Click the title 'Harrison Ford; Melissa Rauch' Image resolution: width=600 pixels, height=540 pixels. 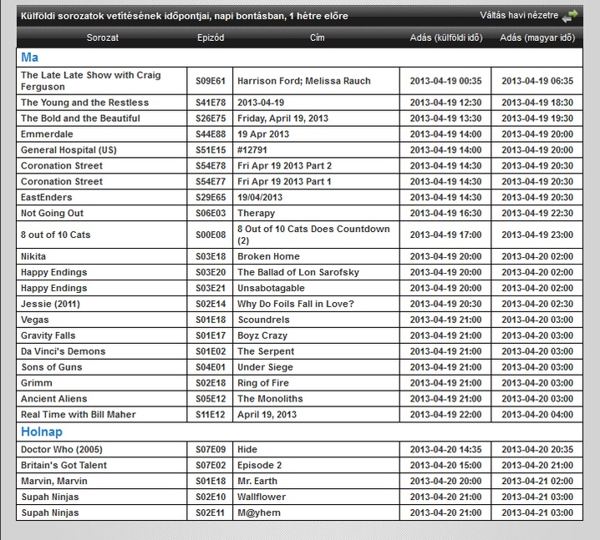[x=304, y=81]
